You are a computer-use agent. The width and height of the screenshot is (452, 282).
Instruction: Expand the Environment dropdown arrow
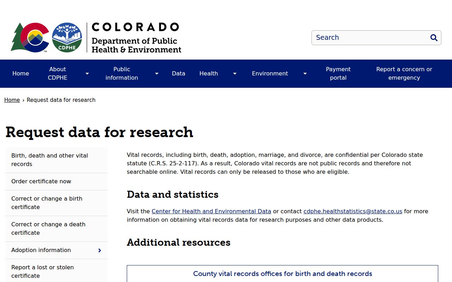pos(305,74)
